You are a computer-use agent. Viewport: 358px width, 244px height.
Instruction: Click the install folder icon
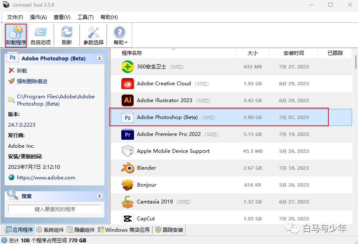pos(11,100)
